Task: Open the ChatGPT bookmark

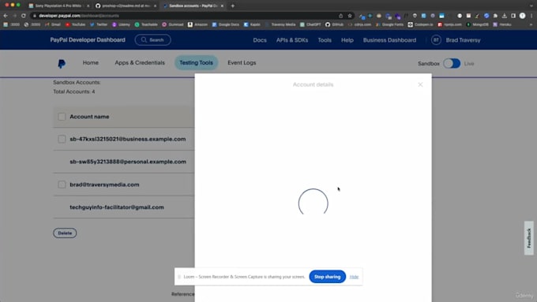Action: [310, 24]
